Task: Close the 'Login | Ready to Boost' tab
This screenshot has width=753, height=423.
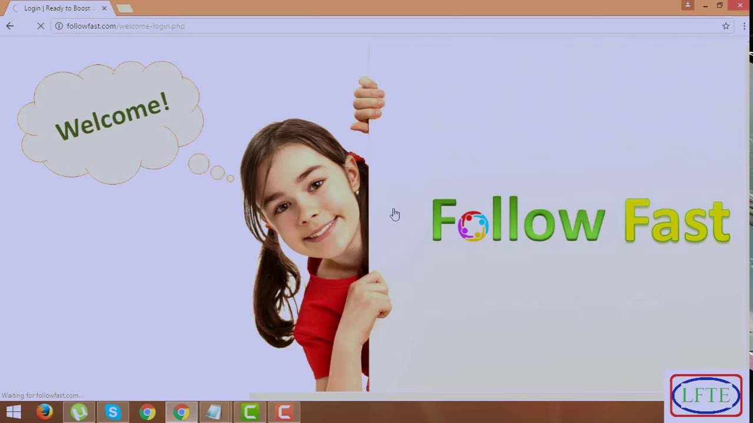Action: (104, 8)
